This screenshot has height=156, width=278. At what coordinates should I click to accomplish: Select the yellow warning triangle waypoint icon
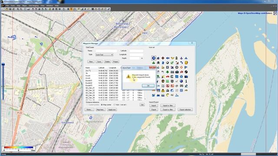(163, 91)
